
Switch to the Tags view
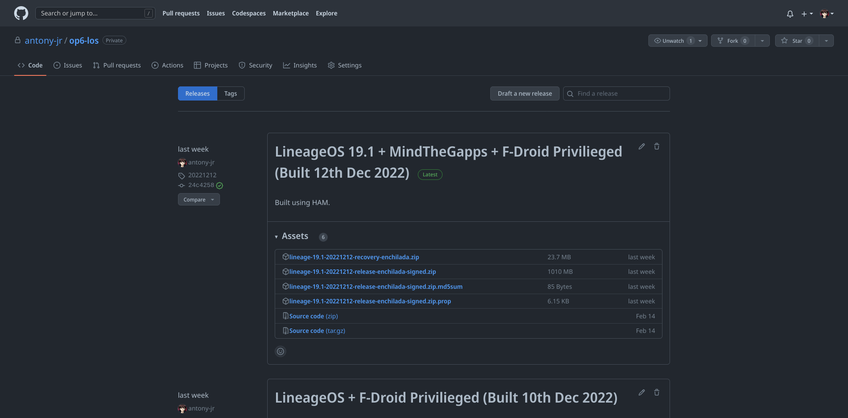231,93
